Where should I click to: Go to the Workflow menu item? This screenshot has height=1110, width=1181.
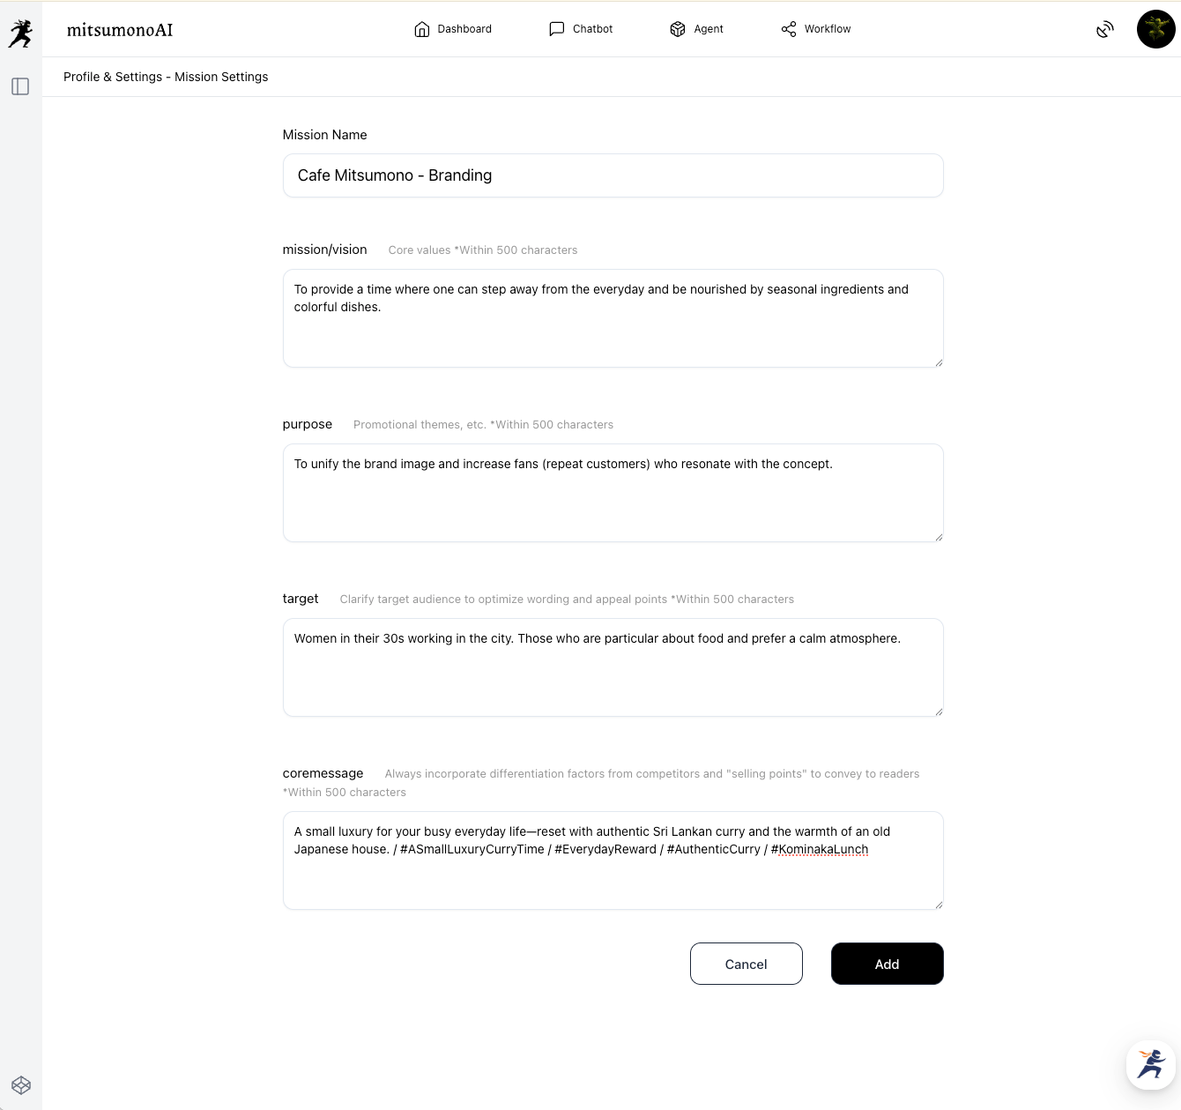pyautogui.click(x=828, y=29)
